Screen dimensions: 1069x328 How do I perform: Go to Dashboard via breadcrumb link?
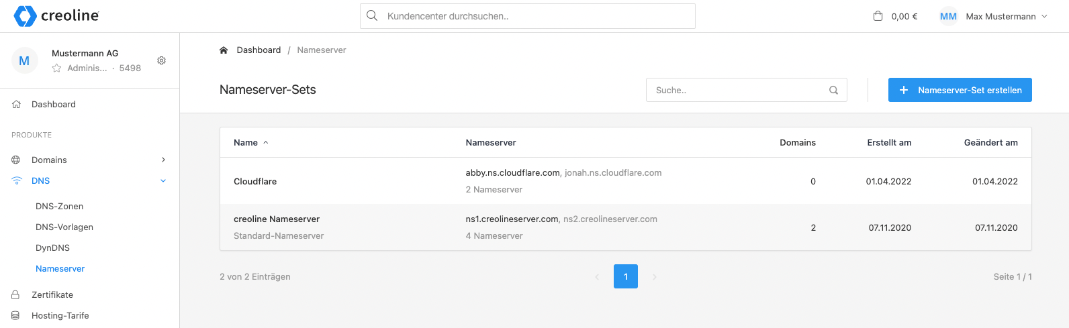pos(259,50)
